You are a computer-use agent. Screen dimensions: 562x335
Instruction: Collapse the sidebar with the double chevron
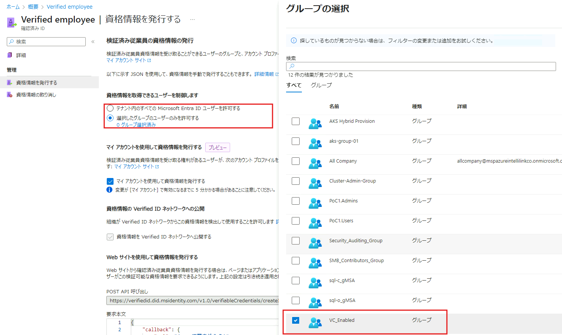[x=93, y=42]
